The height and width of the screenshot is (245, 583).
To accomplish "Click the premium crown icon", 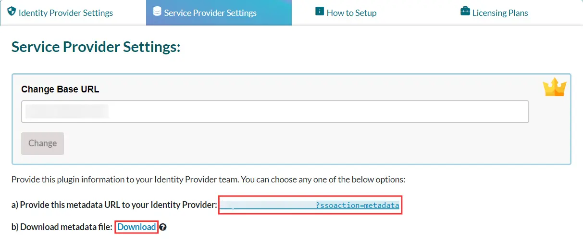I will (x=555, y=88).
